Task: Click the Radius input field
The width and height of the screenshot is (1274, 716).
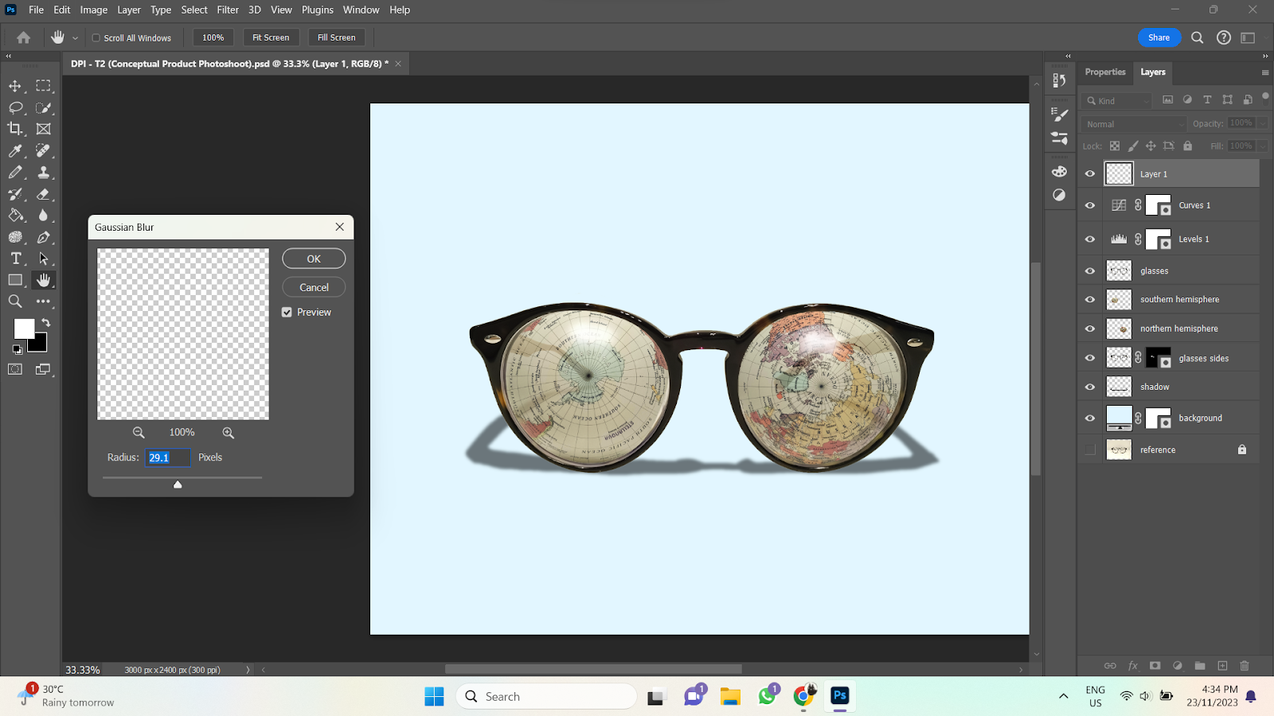Action: point(167,457)
